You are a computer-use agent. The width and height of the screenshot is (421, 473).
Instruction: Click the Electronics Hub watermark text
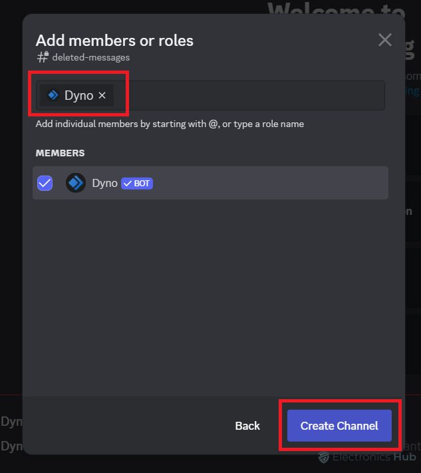[x=374, y=457]
